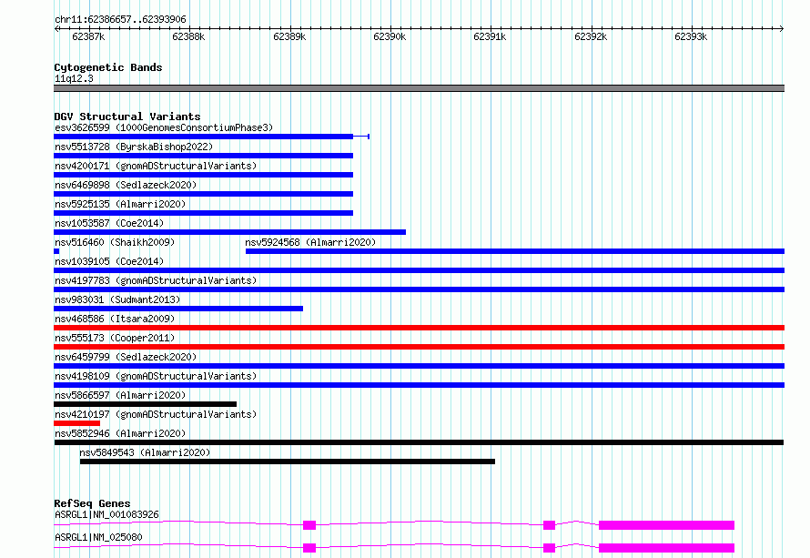
Task: Open ASRGL1|NM_001083926 transcript label
Action: tap(106, 514)
